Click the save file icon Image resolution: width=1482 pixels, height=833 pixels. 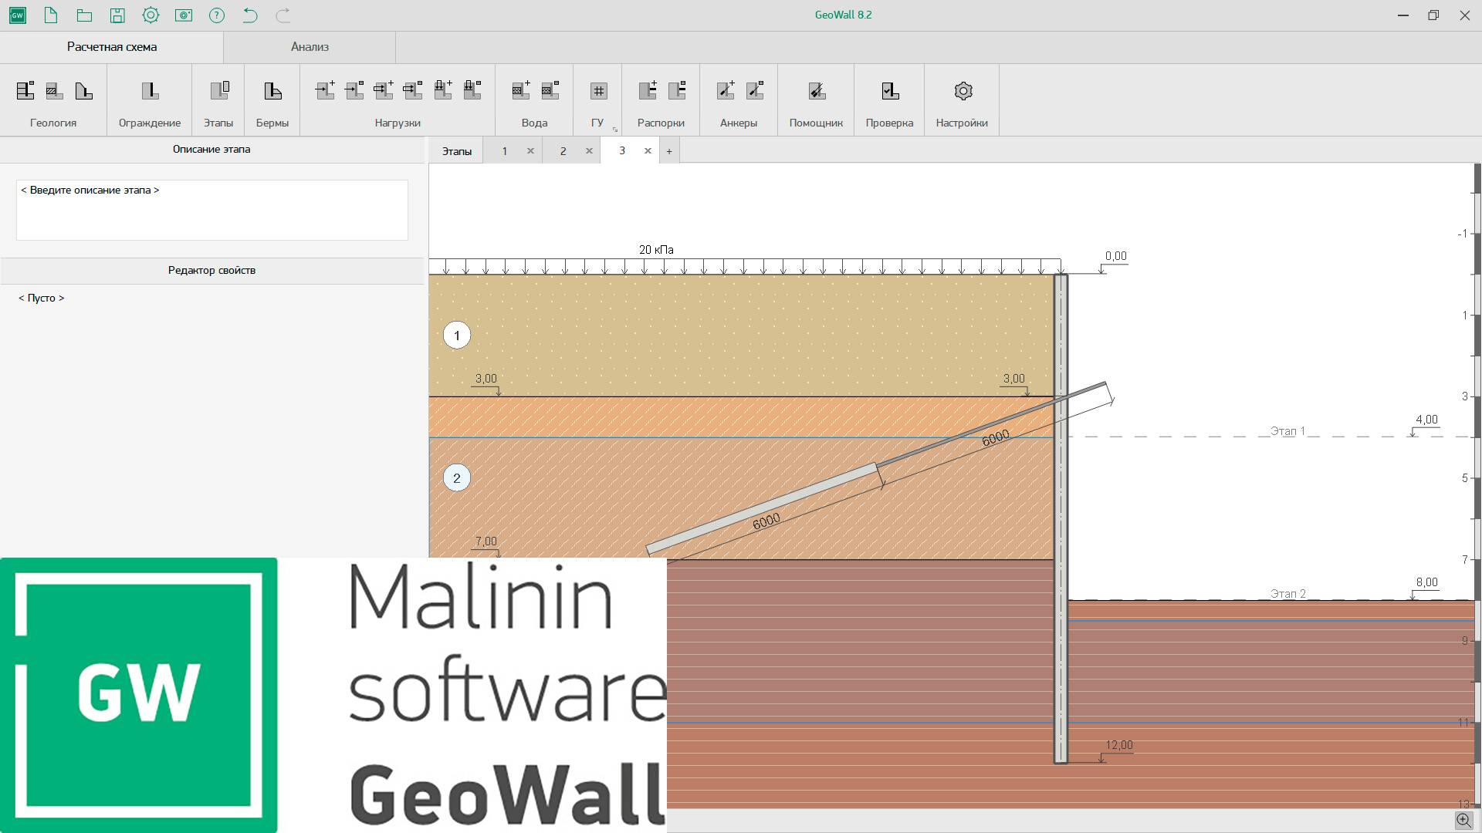tap(117, 15)
